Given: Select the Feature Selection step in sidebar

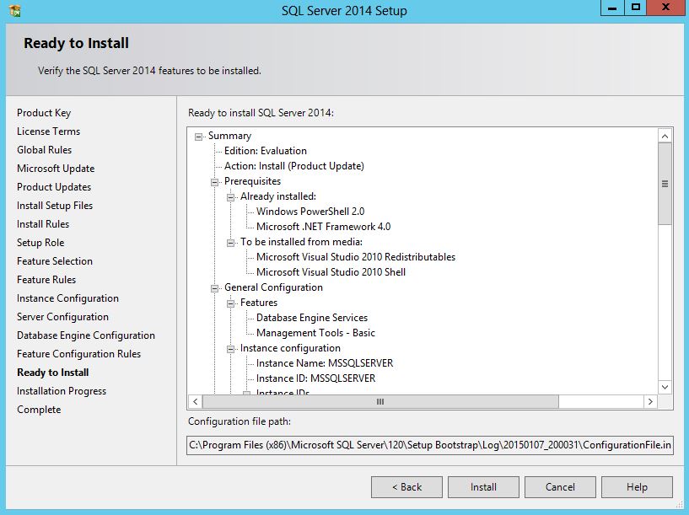Looking at the screenshot, I should tap(55, 261).
